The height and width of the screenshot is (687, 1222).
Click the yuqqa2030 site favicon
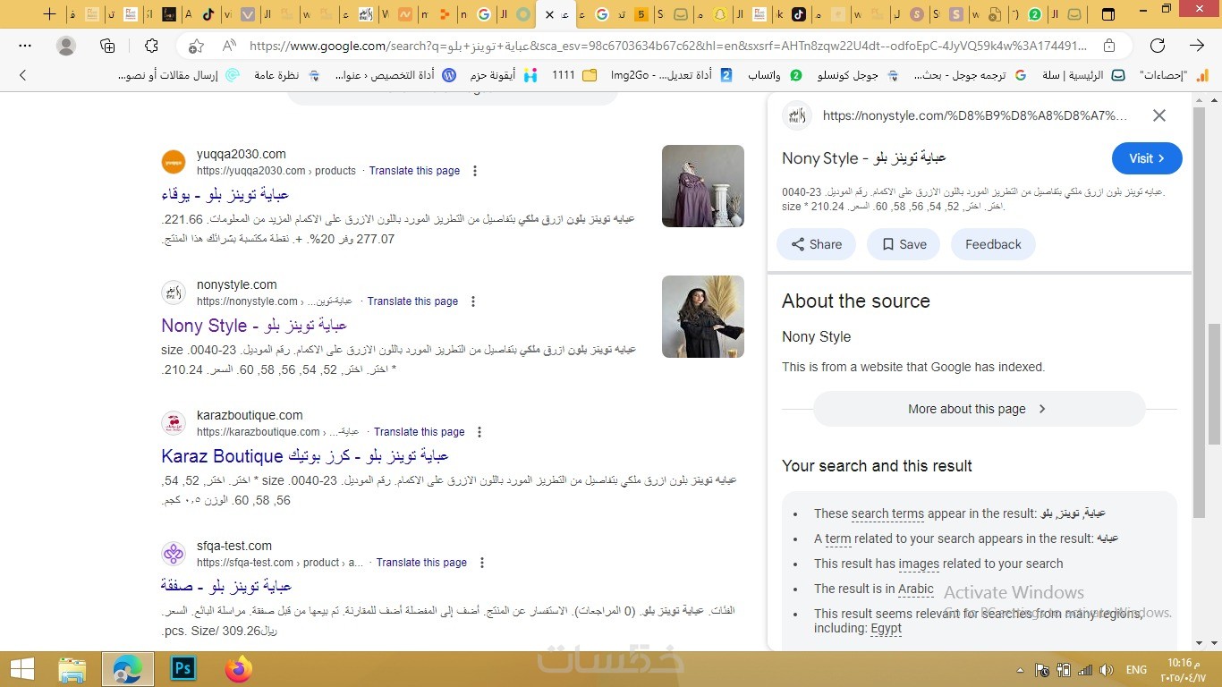tap(174, 162)
